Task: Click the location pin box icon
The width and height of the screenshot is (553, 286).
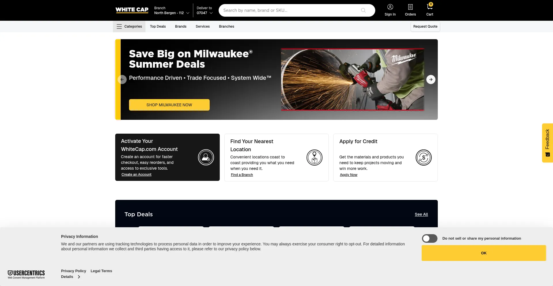Action: [x=315, y=158]
